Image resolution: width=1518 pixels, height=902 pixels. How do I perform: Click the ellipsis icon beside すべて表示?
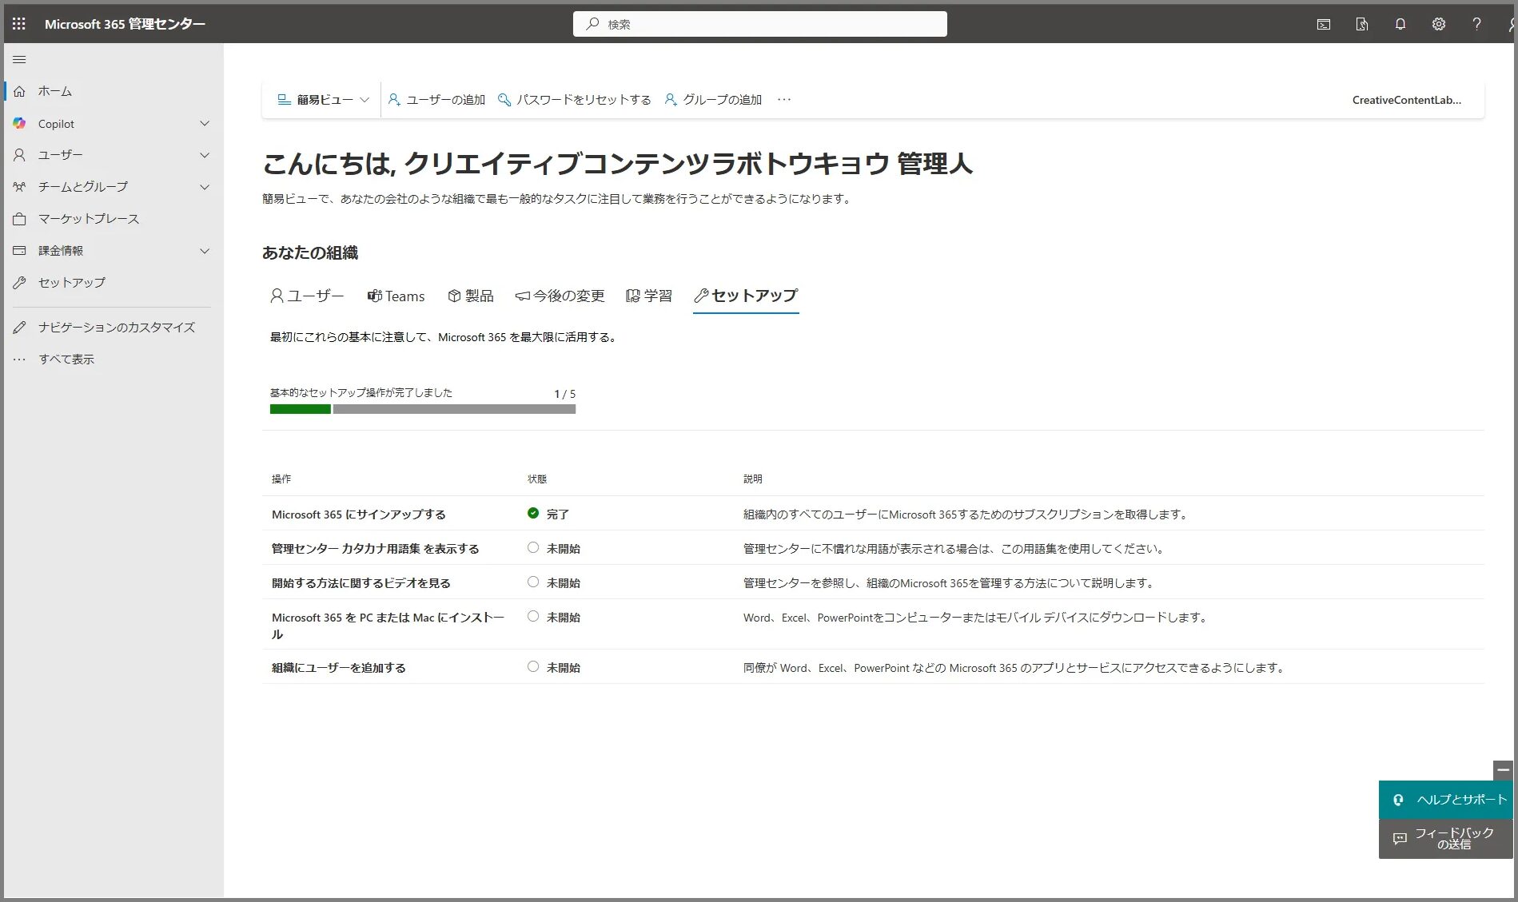tap(20, 359)
